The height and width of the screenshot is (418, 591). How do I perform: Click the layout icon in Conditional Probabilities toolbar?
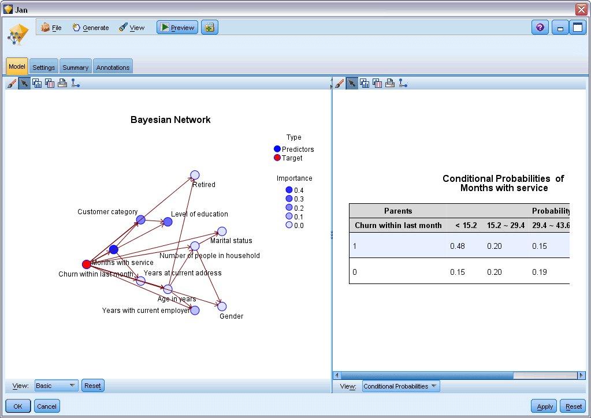coord(403,83)
